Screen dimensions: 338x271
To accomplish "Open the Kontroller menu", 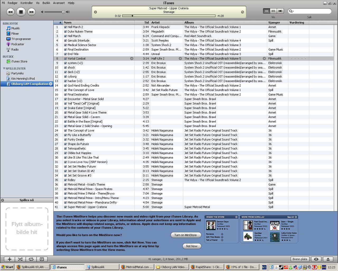I will tap(27, 3).
